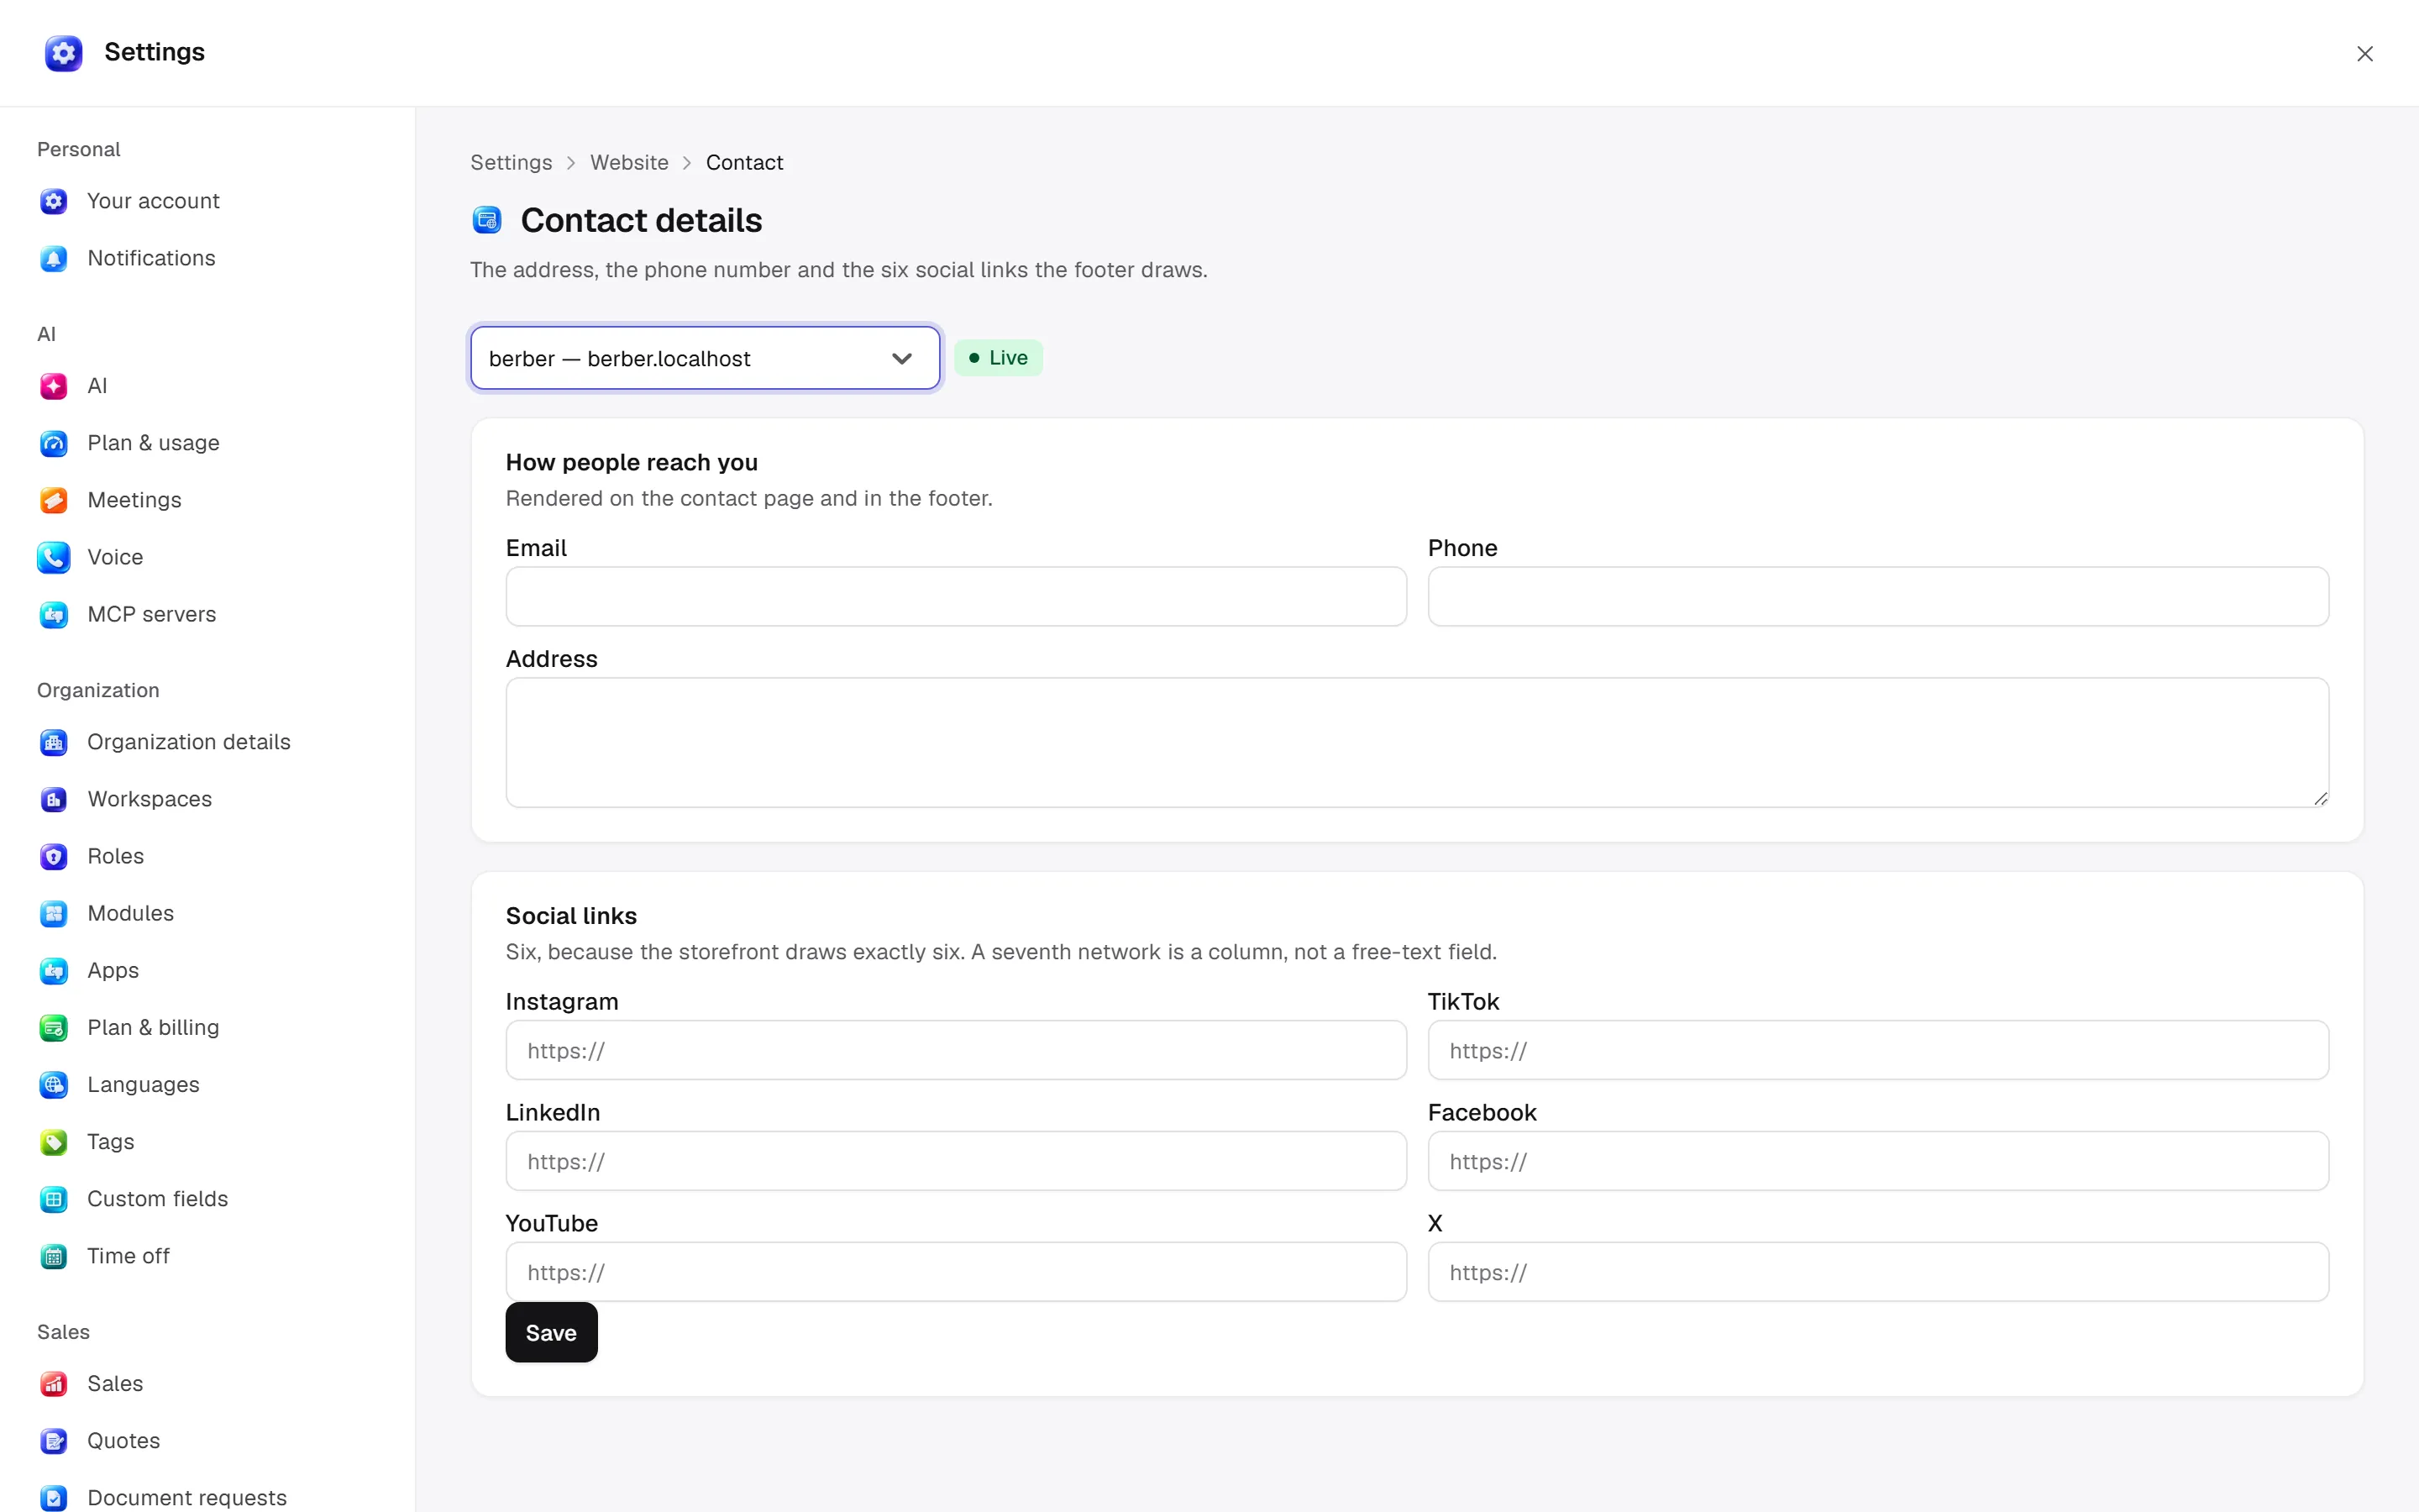Click the green Tags icon

pyautogui.click(x=54, y=1141)
